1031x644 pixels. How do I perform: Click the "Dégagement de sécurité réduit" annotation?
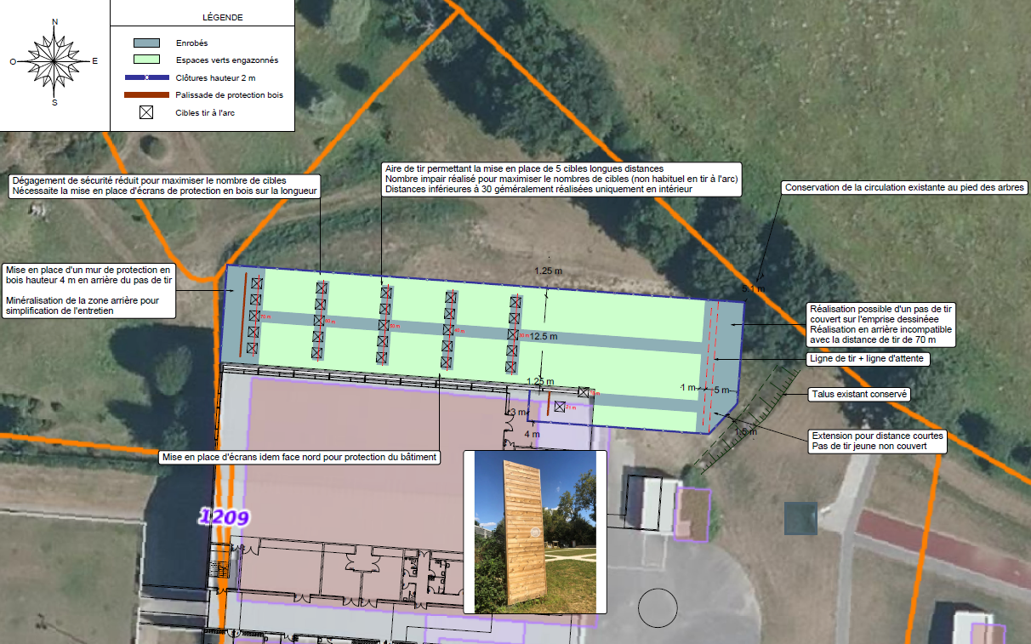tap(165, 186)
